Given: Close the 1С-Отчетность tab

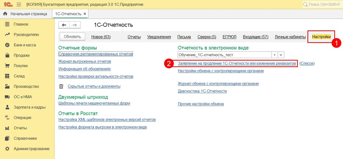Looking at the screenshot, I should 85,14.
